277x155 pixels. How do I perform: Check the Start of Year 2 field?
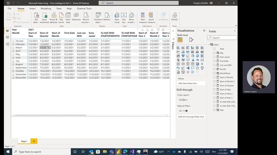[214, 94]
